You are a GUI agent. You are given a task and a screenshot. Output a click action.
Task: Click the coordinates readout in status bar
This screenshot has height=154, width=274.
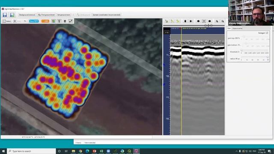coord(33,137)
